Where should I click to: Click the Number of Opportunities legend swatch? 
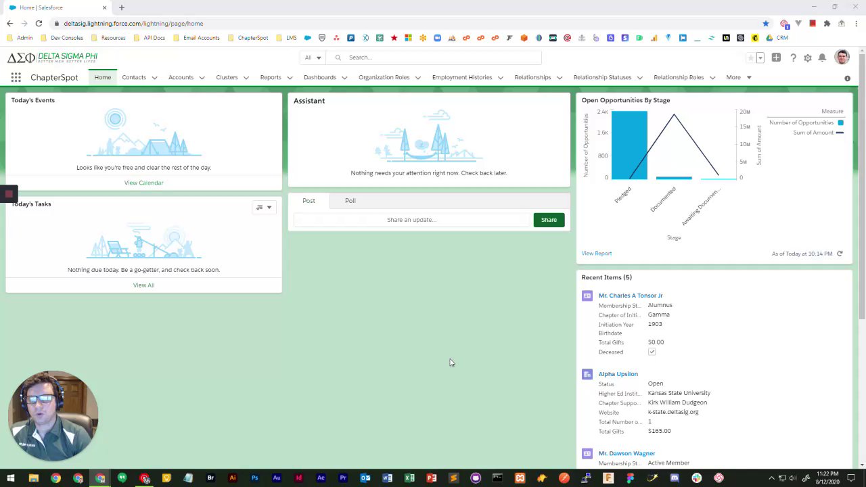840,122
